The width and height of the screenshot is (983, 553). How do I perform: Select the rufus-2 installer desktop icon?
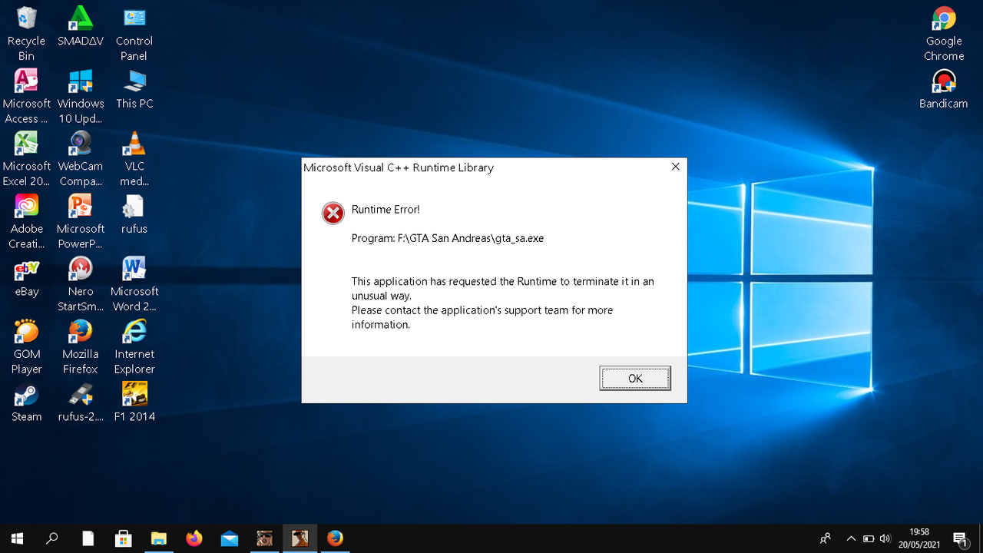pyautogui.click(x=81, y=403)
